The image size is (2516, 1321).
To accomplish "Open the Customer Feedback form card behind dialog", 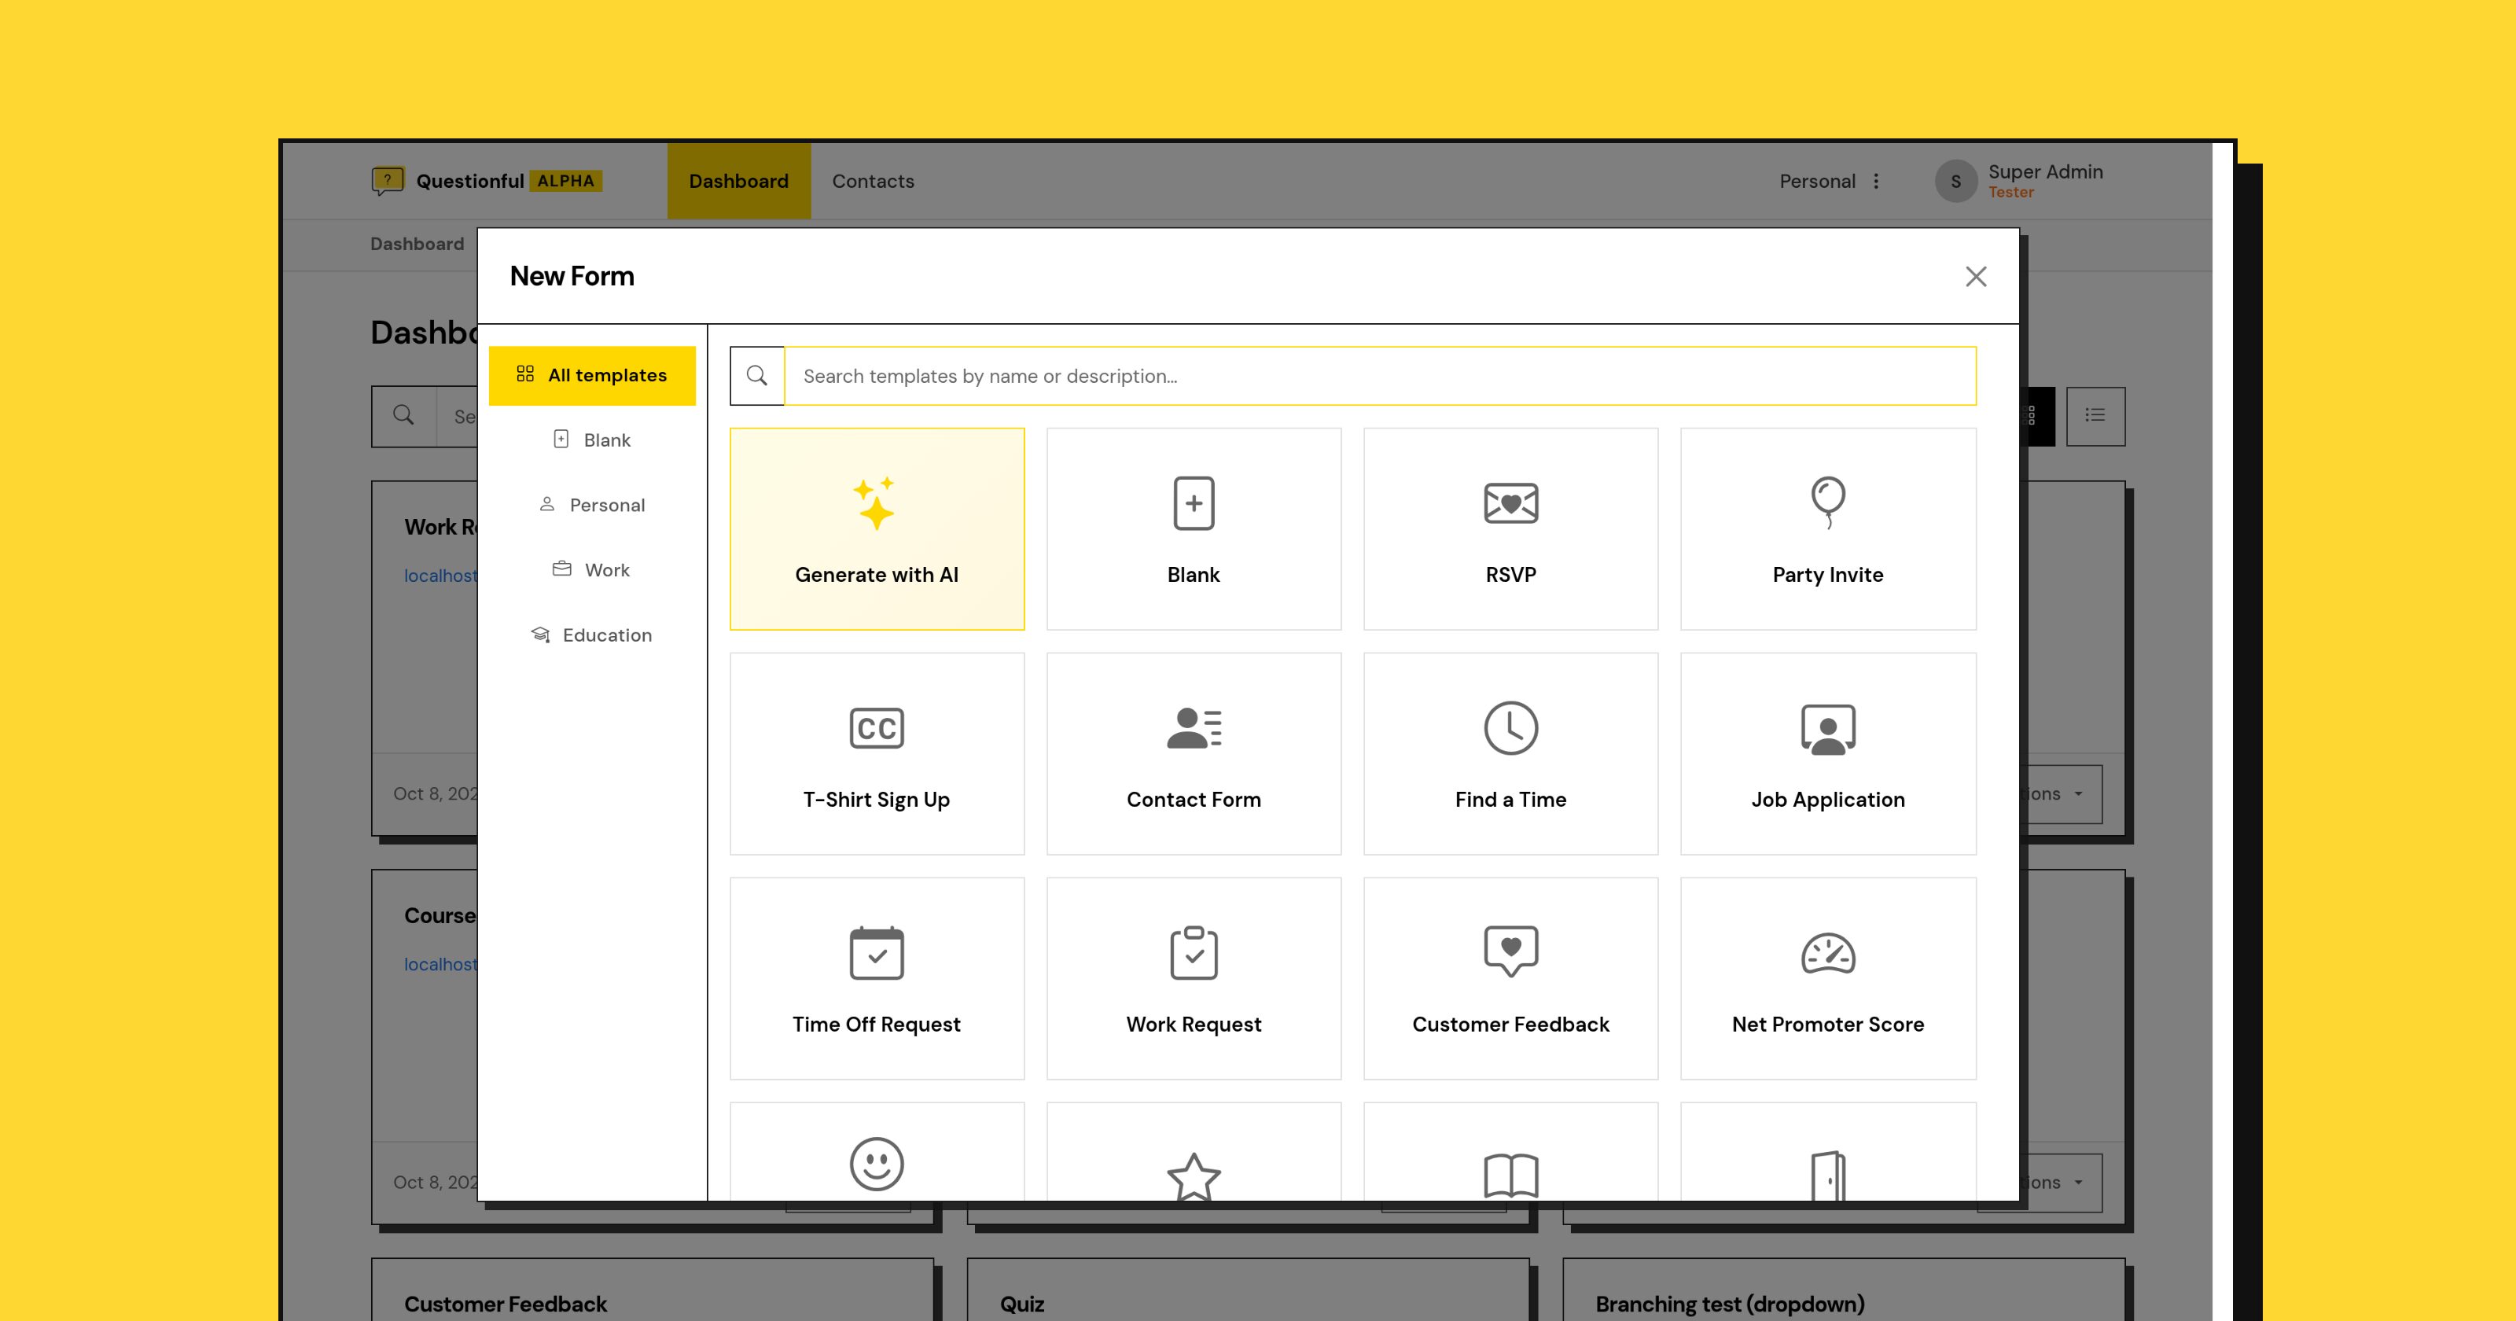I will pos(653,1290).
